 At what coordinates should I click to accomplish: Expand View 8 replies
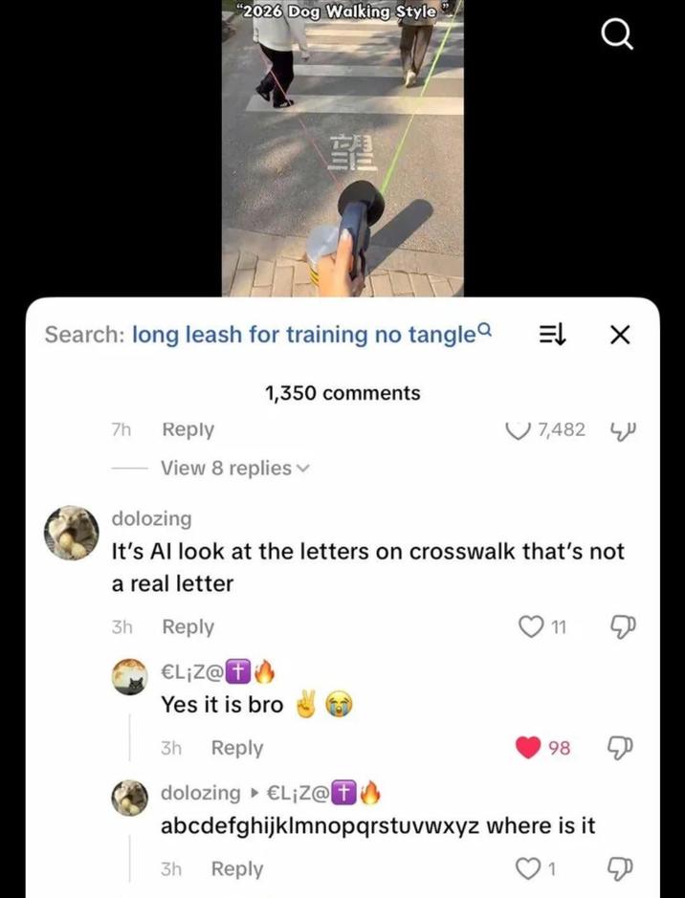point(234,468)
